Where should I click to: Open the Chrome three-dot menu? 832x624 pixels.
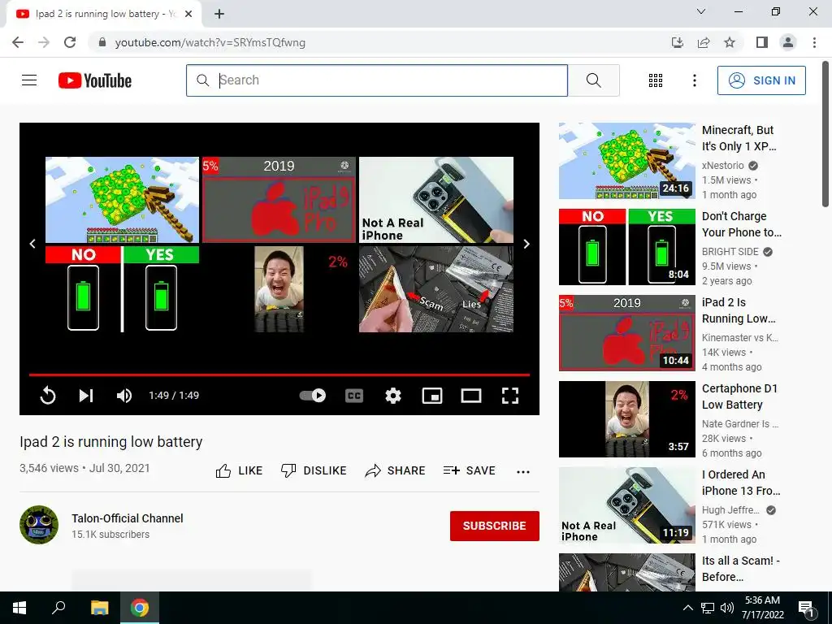point(814,42)
